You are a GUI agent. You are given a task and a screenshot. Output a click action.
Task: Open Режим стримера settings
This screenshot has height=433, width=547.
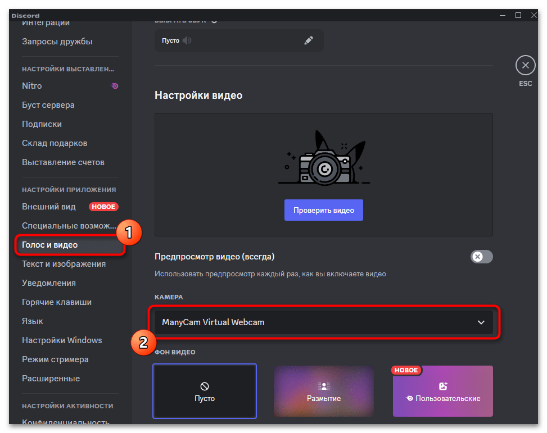point(56,359)
